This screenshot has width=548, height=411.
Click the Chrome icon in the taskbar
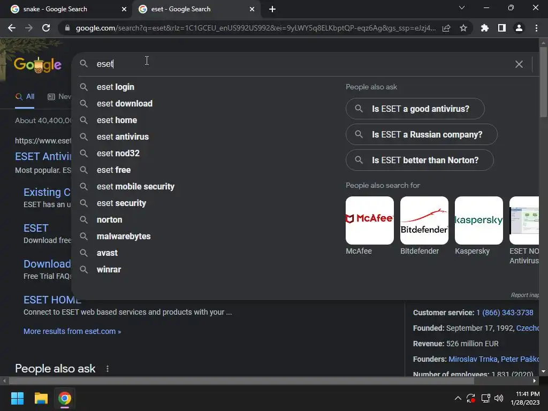click(x=65, y=398)
